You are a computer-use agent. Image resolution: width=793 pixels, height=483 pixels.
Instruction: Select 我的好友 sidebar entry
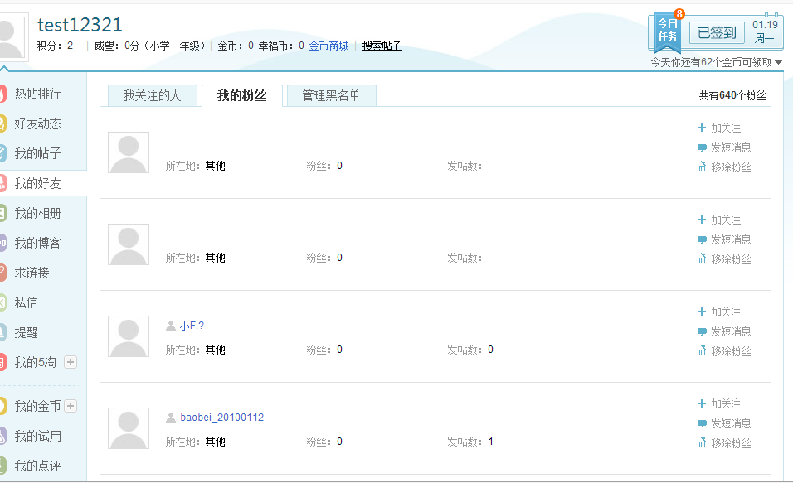coord(37,183)
